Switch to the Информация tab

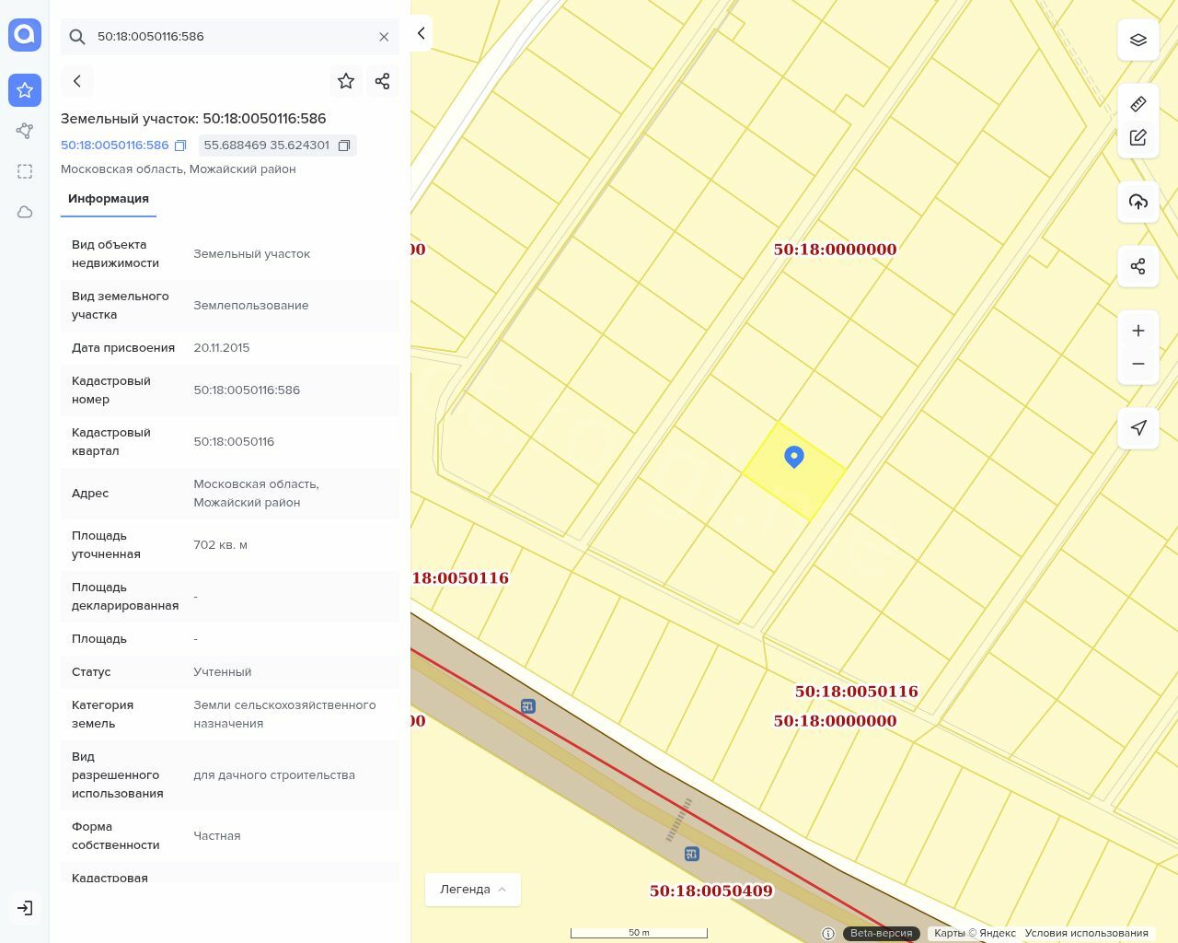[x=109, y=199]
